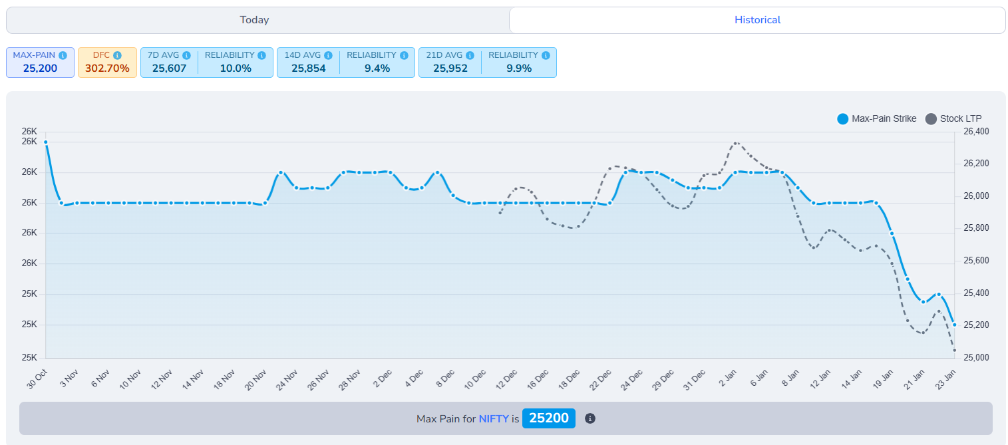Screen dimensions: 1008x445
Task: Open the MAX-PAIN info tooltip icon
Action: 63,55
